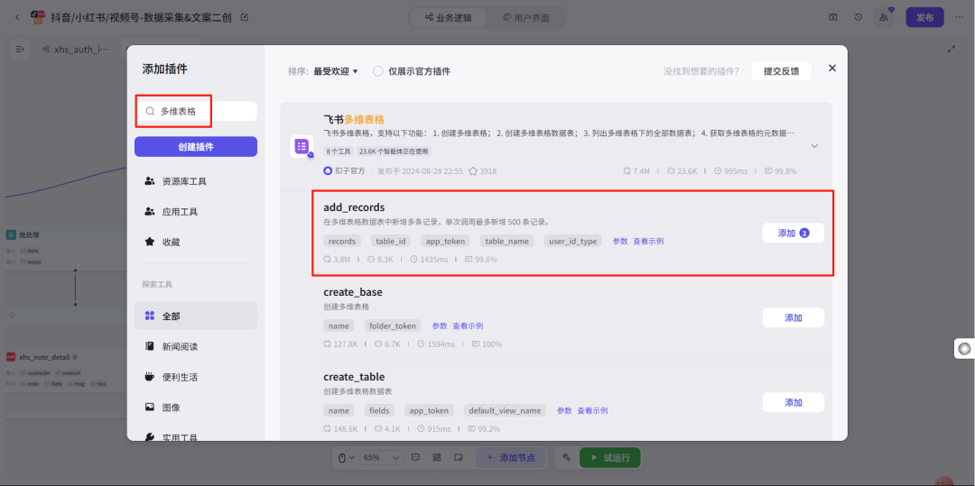Open the collaborators icon in header
The image size is (975, 486).
pos(884,17)
